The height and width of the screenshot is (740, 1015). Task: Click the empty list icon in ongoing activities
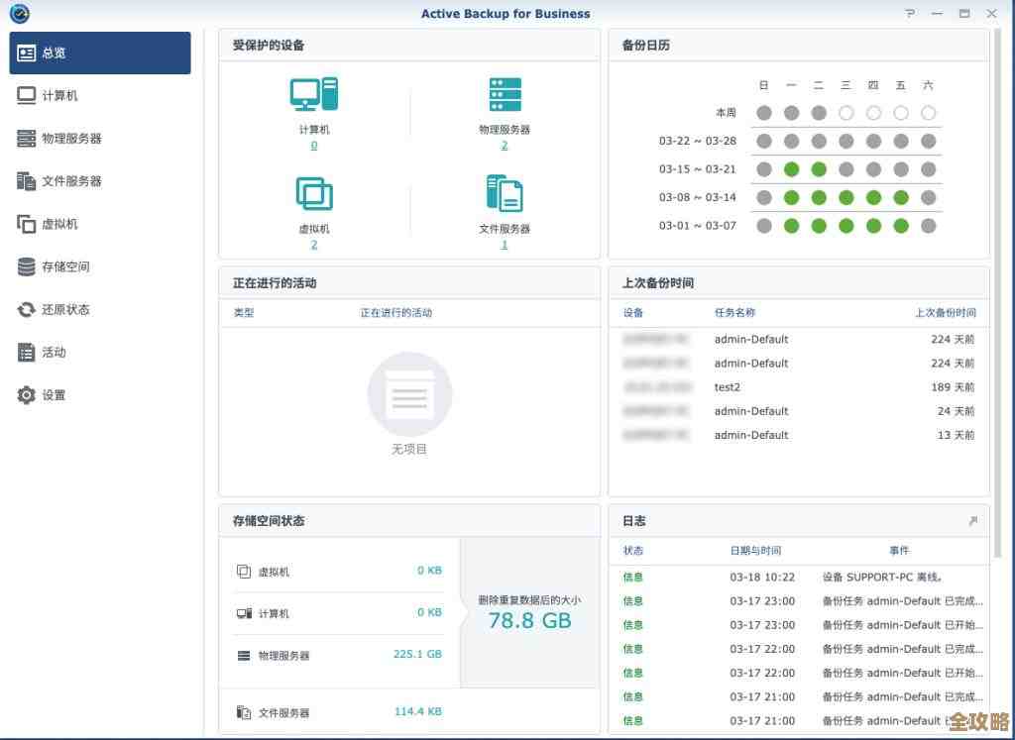point(409,395)
